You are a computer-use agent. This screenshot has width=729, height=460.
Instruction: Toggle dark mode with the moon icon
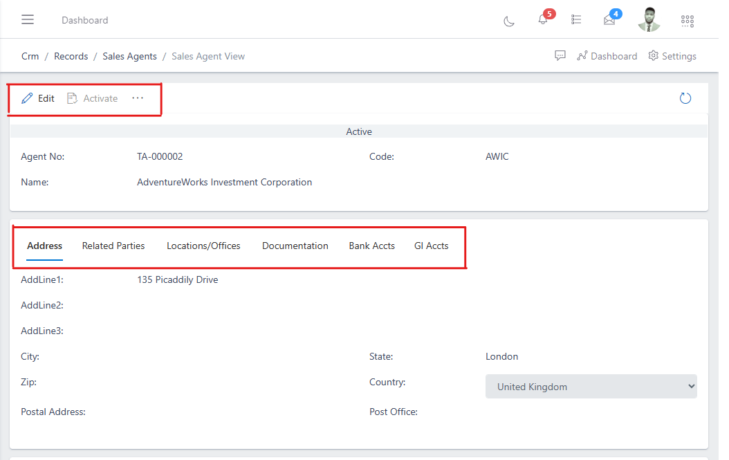[x=509, y=21]
